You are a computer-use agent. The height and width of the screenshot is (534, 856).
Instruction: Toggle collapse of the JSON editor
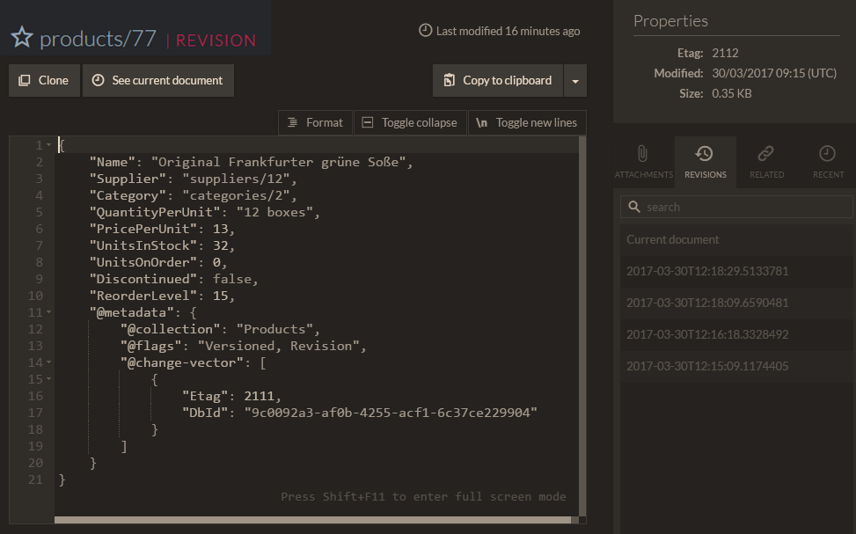410,122
